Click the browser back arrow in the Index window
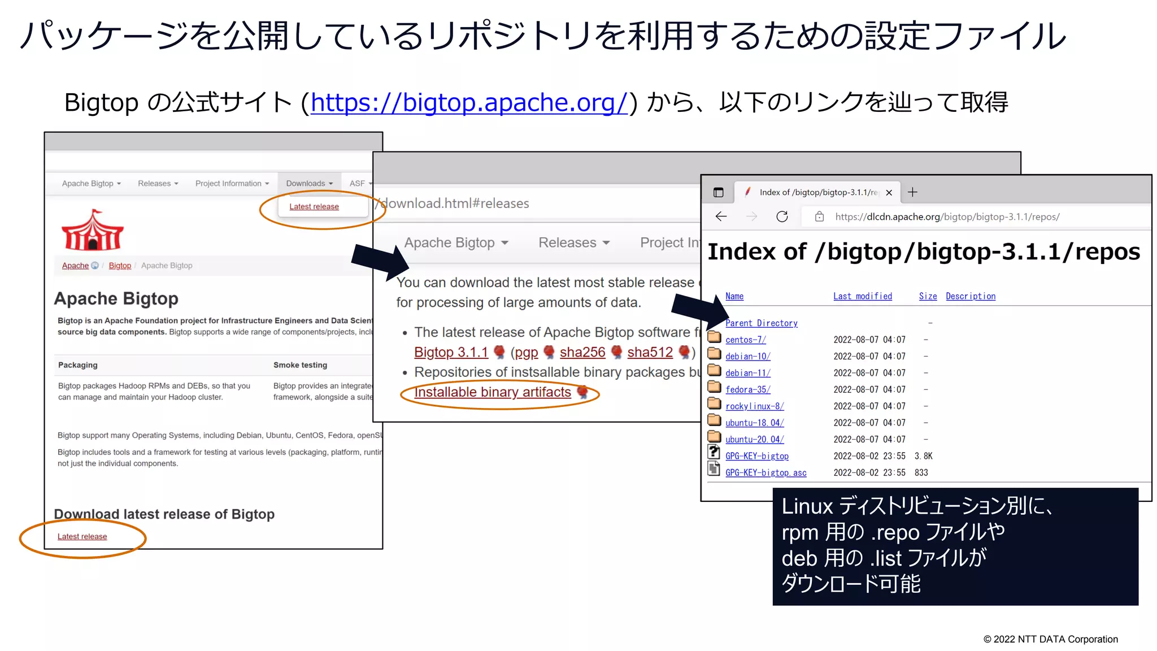The width and height of the screenshot is (1157, 651). coord(721,216)
